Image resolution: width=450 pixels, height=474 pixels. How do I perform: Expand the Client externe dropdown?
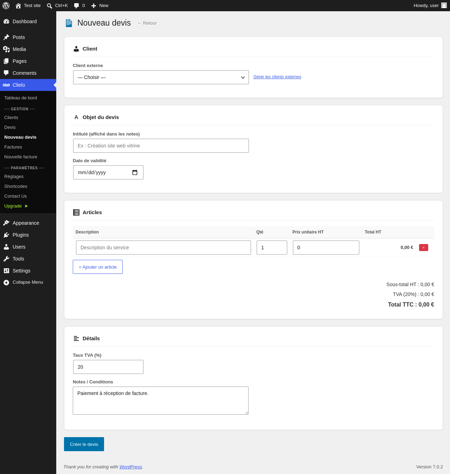(x=161, y=77)
